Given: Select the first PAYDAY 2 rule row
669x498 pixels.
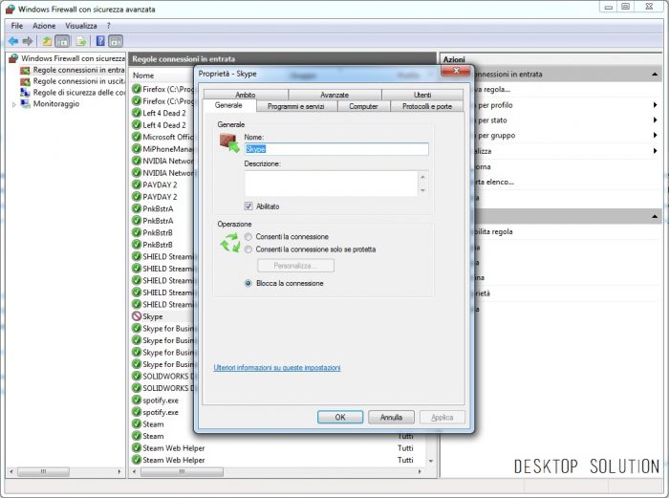Looking at the screenshot, I should click(162, 184).
